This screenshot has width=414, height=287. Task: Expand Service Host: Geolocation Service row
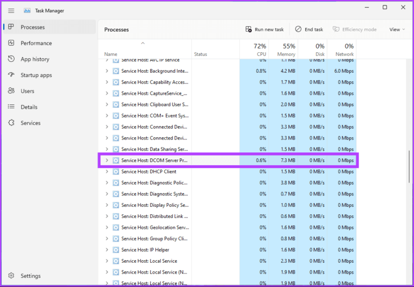tap(107, 227)
